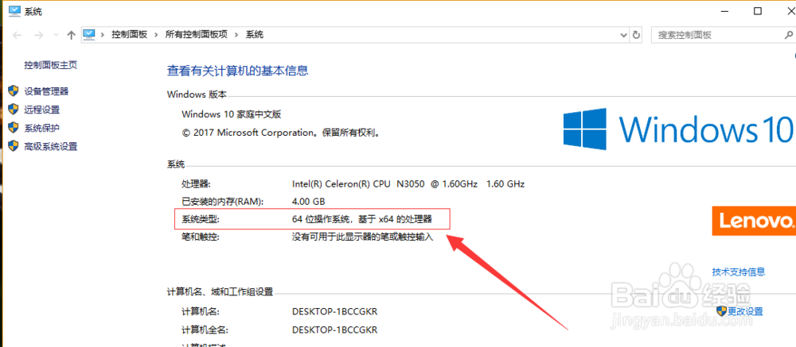Click shield icon beside 更改设置

721,310
